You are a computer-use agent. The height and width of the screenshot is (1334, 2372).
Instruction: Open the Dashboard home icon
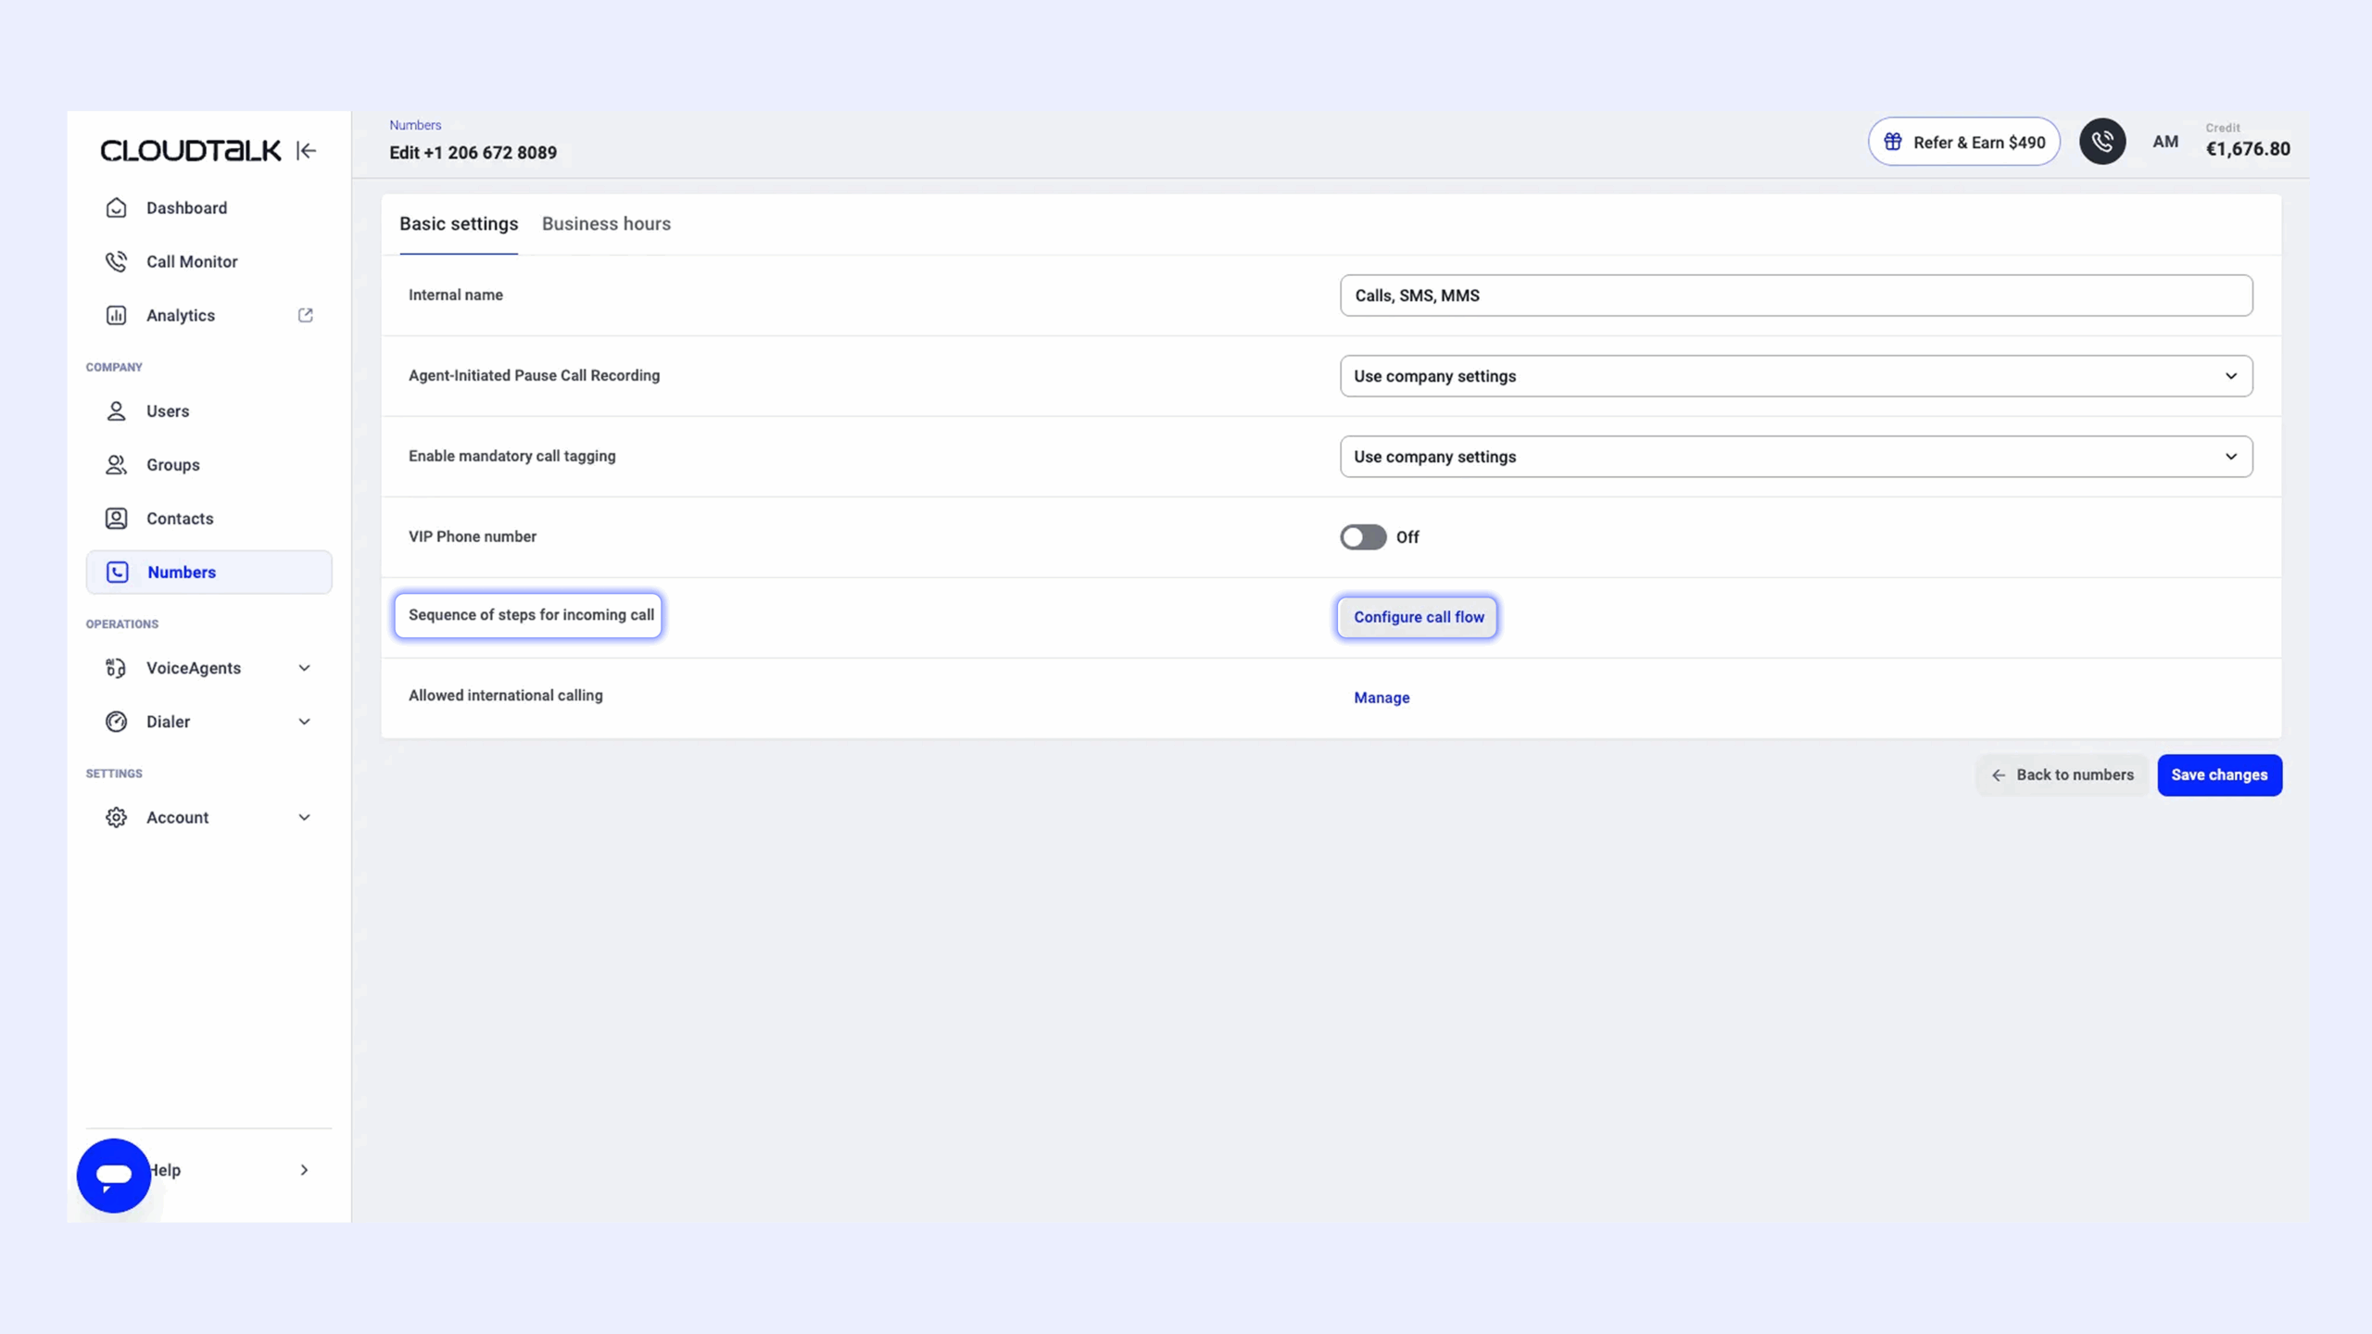116,208
